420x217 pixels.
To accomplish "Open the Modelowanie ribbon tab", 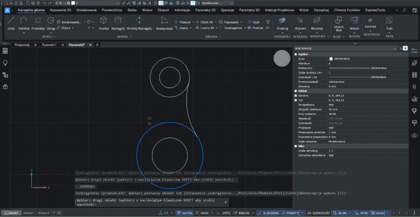I will pos(87,10).
